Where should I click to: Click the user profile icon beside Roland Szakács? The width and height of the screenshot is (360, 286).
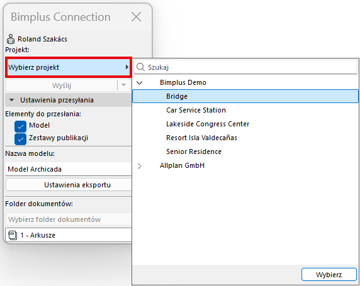[11, 39]
